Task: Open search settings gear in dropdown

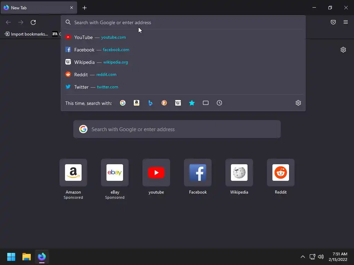Action: coord(298,103)
